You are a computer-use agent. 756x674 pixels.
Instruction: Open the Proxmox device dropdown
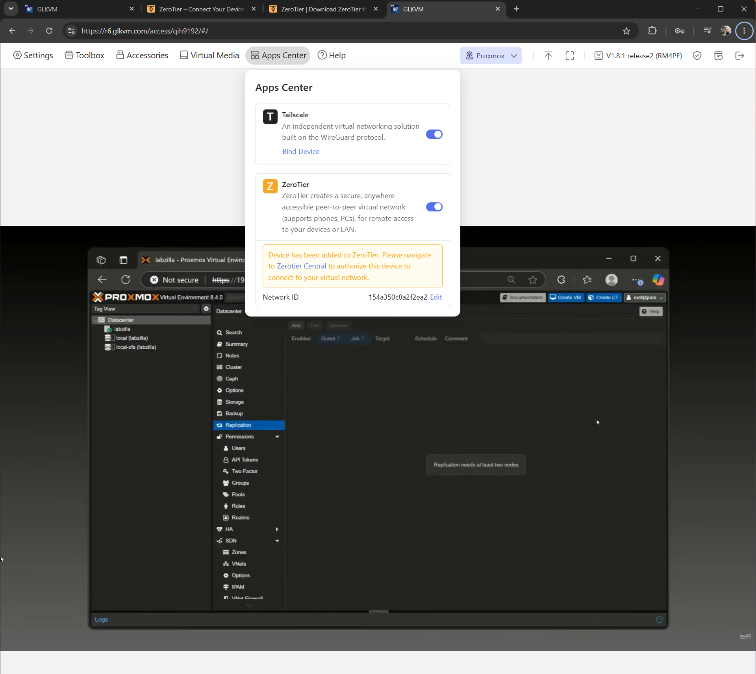(491, 56)
